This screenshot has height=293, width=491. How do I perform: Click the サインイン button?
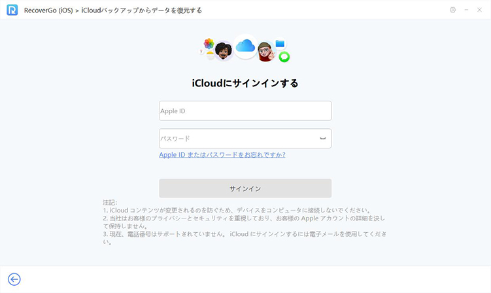[x=245, y=188]
